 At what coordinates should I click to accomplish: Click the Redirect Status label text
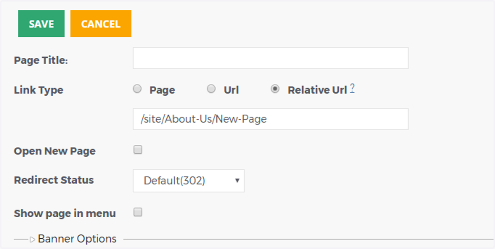(54, 180)
